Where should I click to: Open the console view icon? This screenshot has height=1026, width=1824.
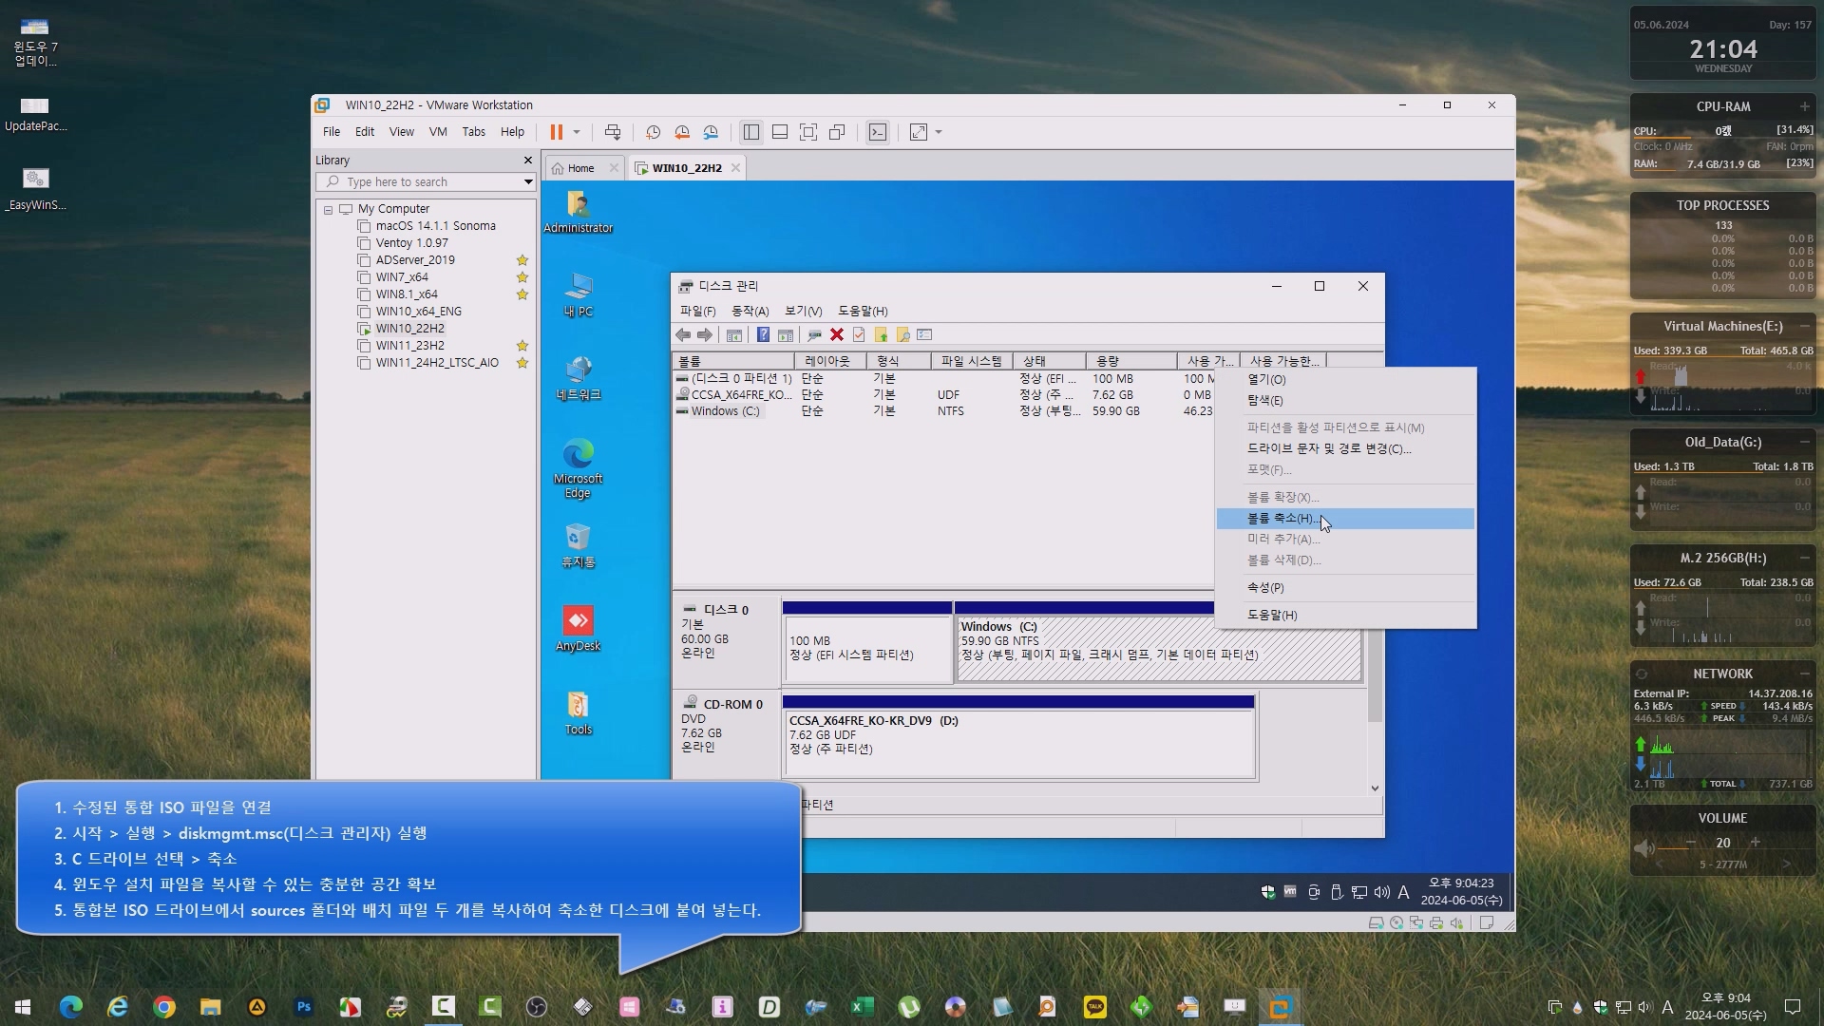pyautogui.click(x=878, y=132)
